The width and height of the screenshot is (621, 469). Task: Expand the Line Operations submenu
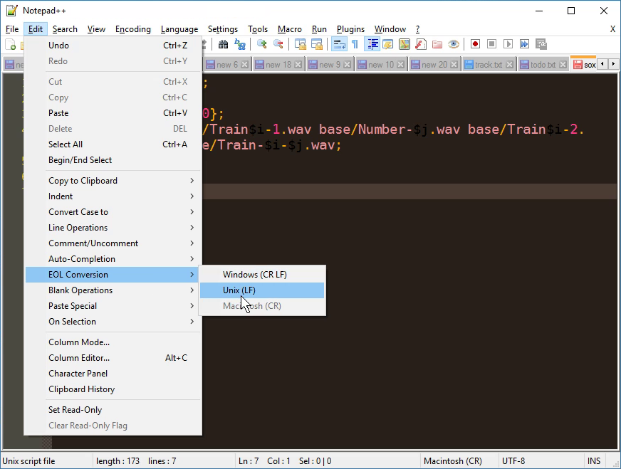113,228
